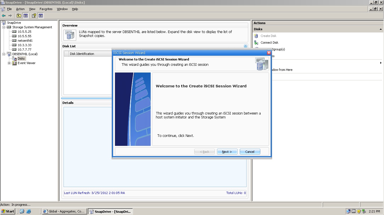384x215 pixels.
Task: Select the SnapDrive root tree item
Action: 14,23
